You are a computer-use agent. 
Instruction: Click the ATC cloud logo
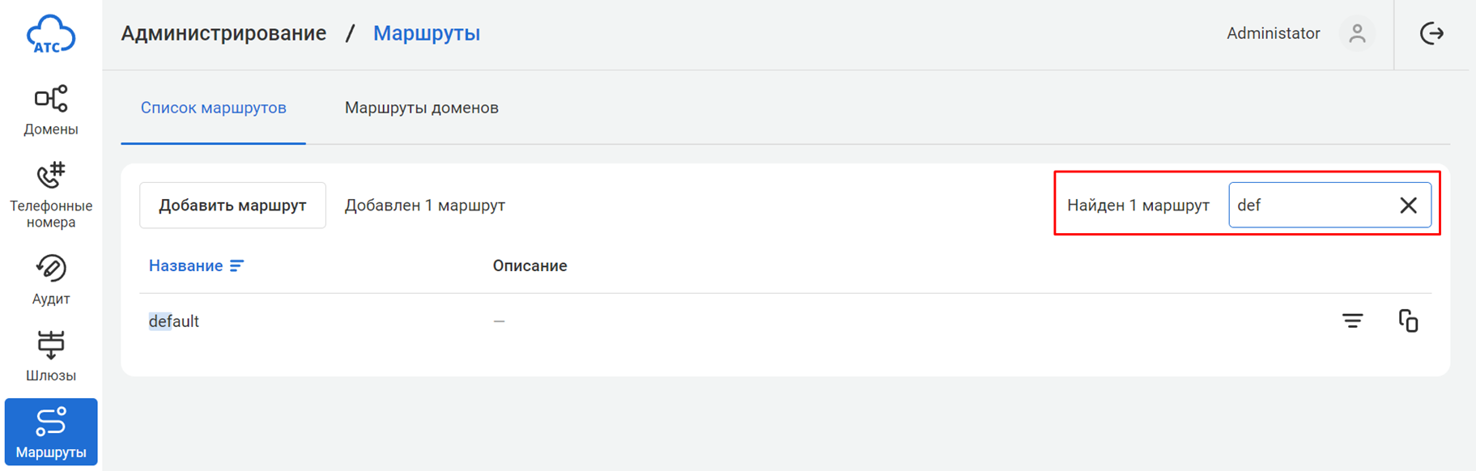(x=50, y=34)
